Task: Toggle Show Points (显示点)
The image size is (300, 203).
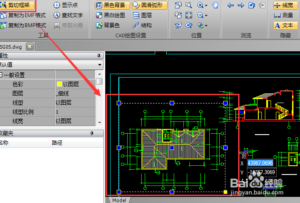Action: click(66, 5)
